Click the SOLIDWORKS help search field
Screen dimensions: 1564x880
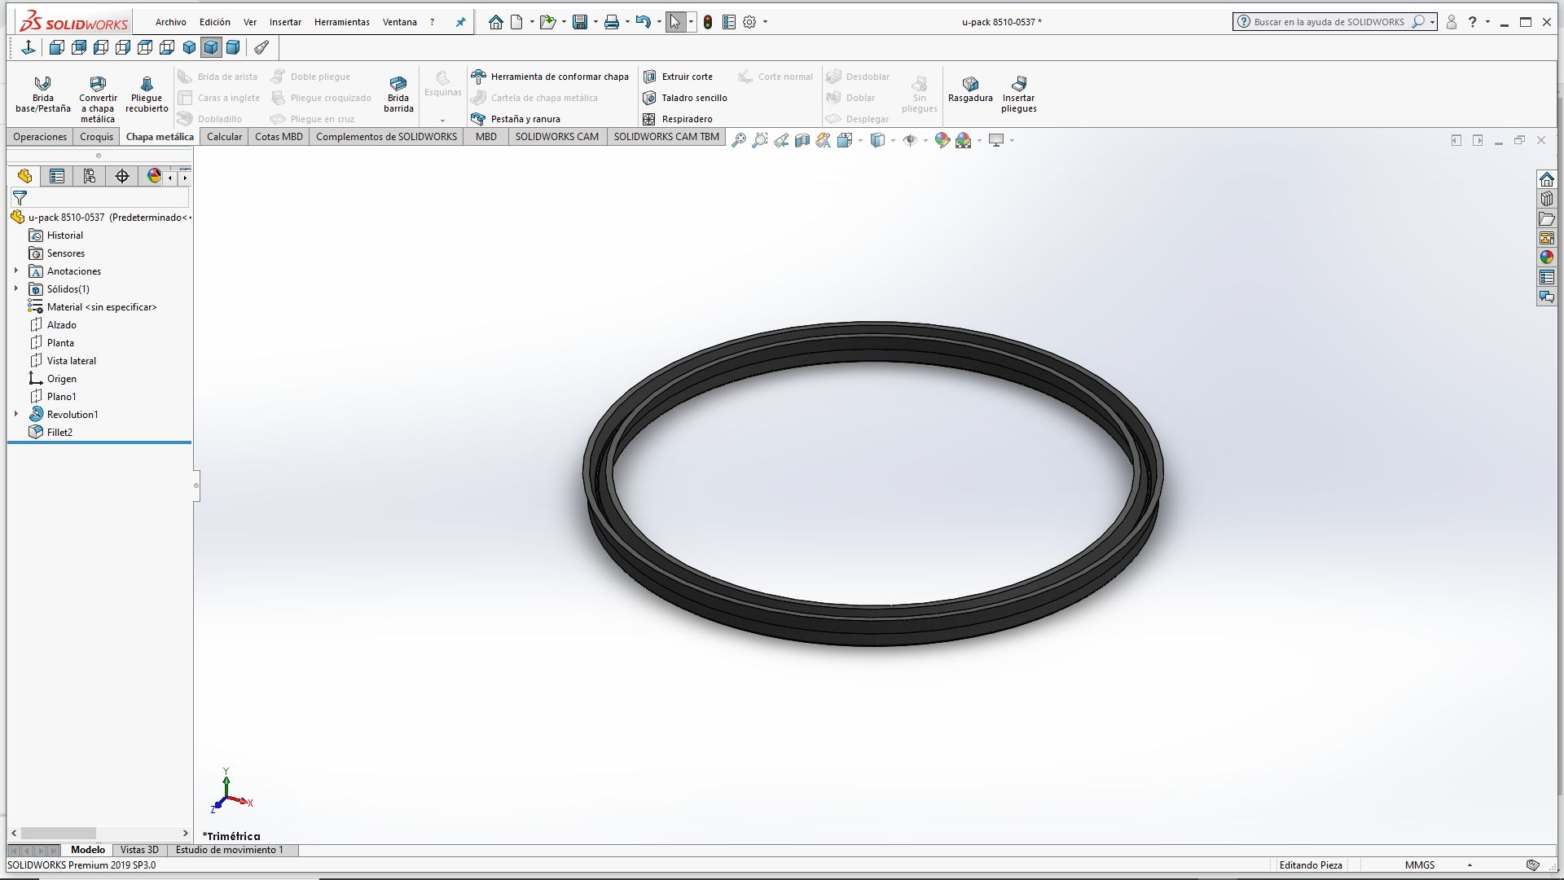[1328, 22]
